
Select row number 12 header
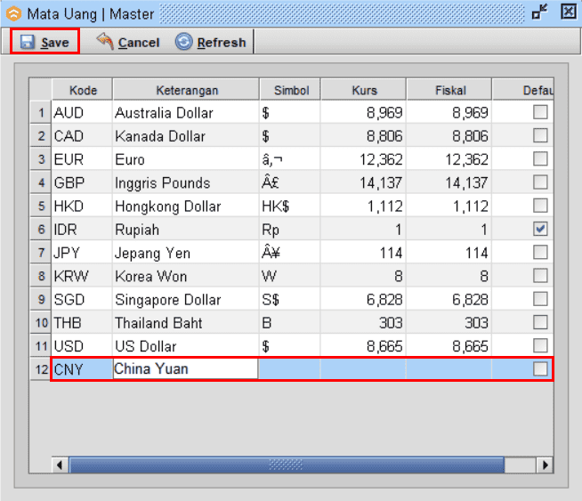point(41,369)
